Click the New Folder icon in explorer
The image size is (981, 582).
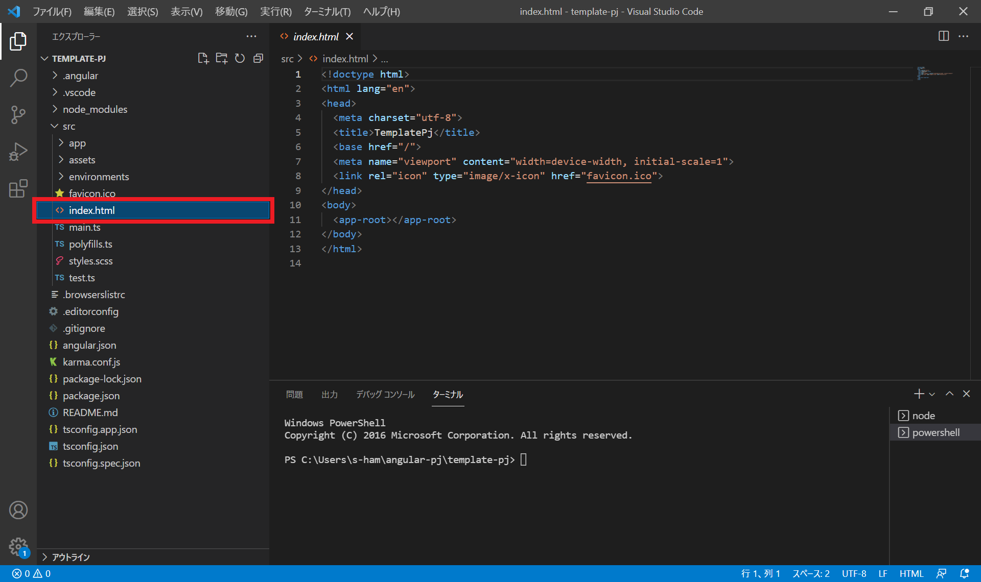click(x=221, y=58)
